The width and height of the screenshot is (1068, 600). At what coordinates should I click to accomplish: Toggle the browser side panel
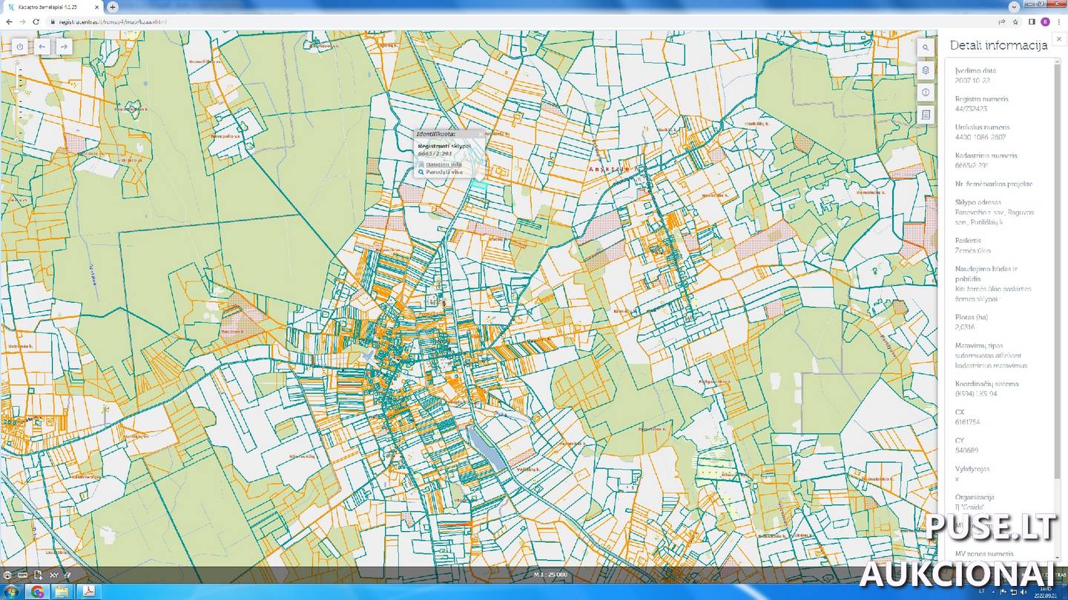(1032, 21)
